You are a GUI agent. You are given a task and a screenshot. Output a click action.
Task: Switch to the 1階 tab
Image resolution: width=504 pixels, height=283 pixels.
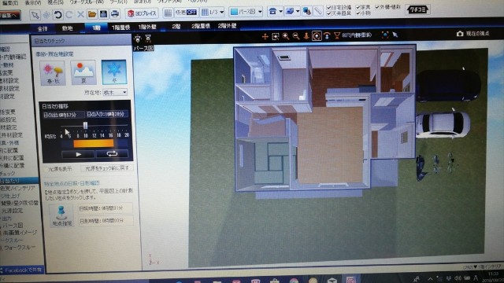tap(96, 28)
